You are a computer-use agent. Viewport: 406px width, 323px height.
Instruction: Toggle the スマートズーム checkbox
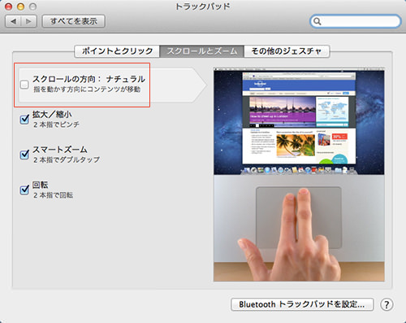pos(24,155)
